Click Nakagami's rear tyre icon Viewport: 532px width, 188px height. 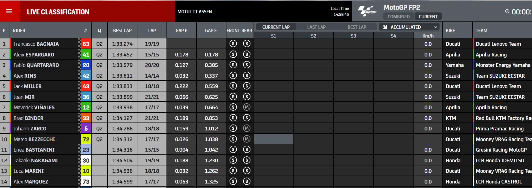pos(247,160)
